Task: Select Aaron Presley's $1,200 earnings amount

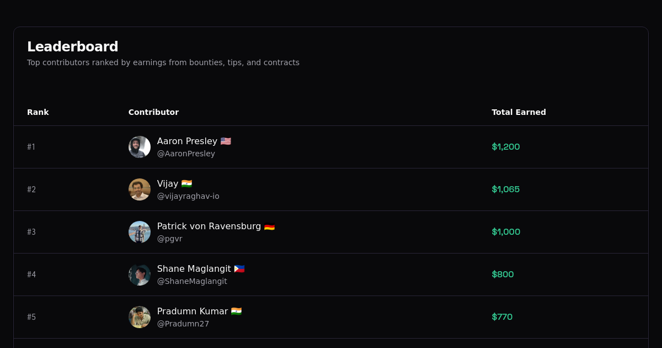Action: click(506, 147)
